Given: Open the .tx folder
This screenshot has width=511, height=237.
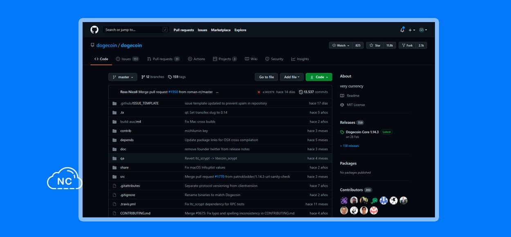Looking at the screenshot, I should [x=122, y=112].
